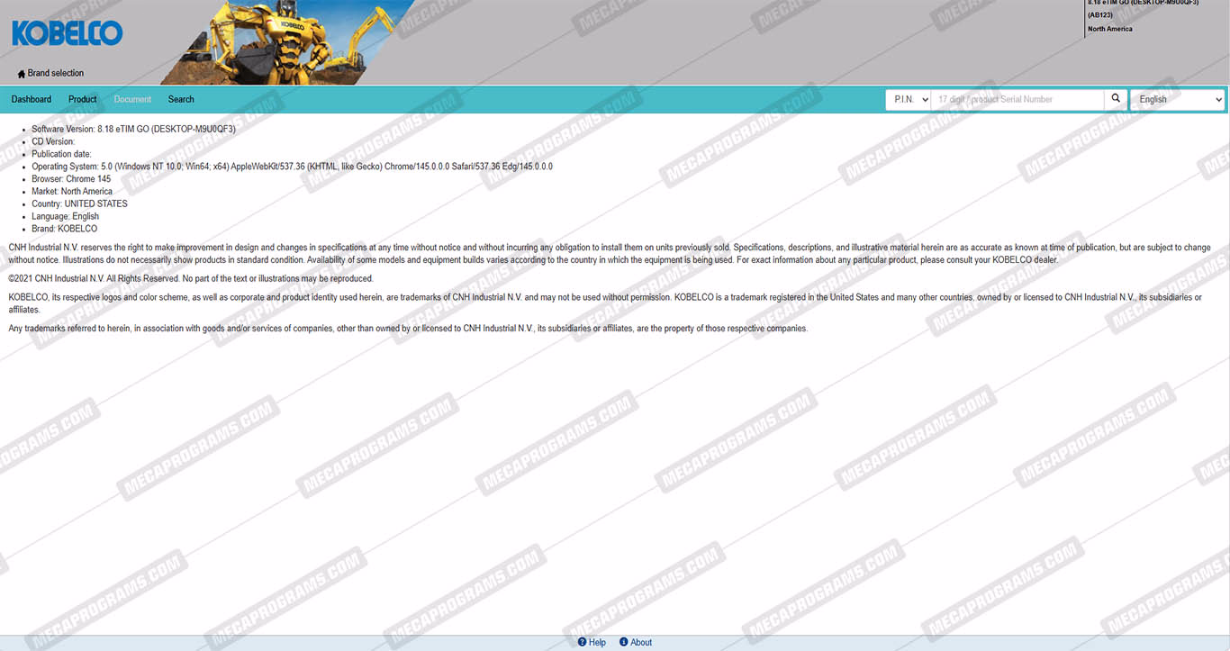The height and width of the screenshot is (651, 1230).
Task: Open the Dashboard menu item
Action: click(x=32, y=99)
